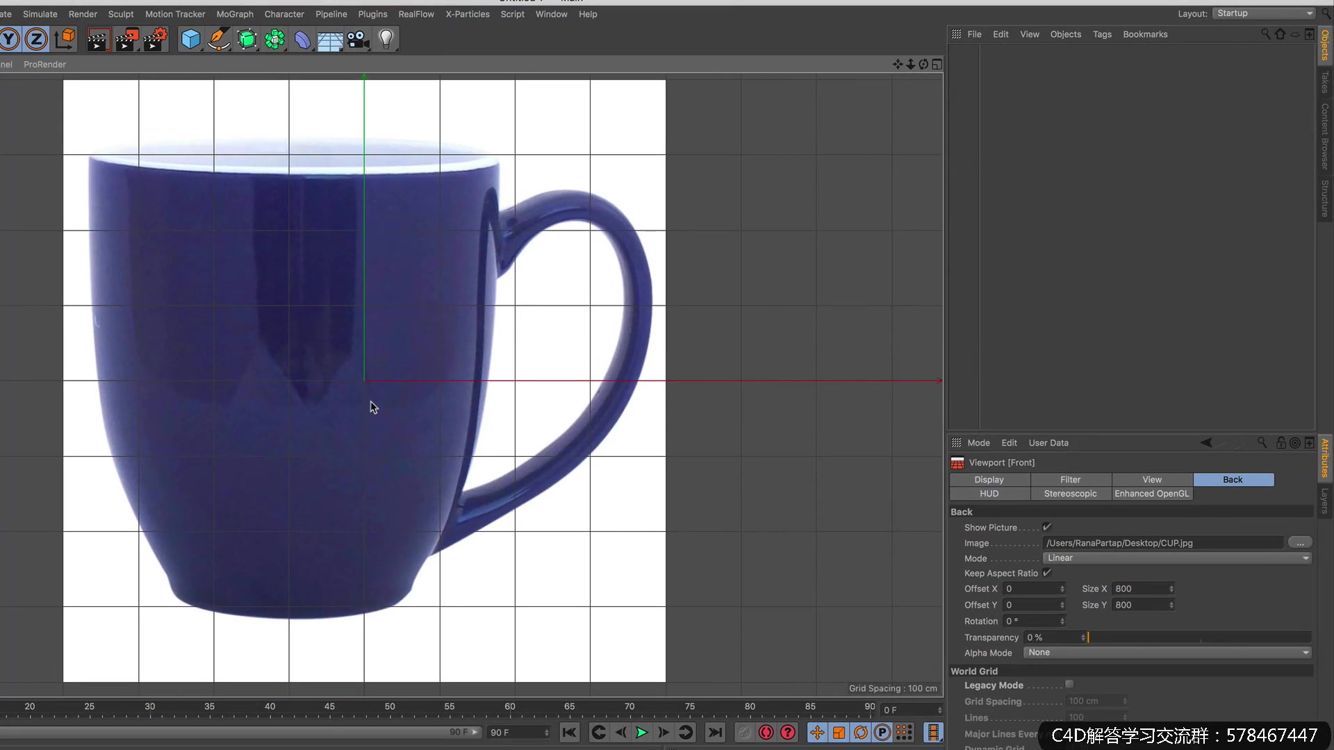Screen dimensions: 1334x750
Task: Enable the Legacy Mode checkbox
Action: tap(1069, 685)
